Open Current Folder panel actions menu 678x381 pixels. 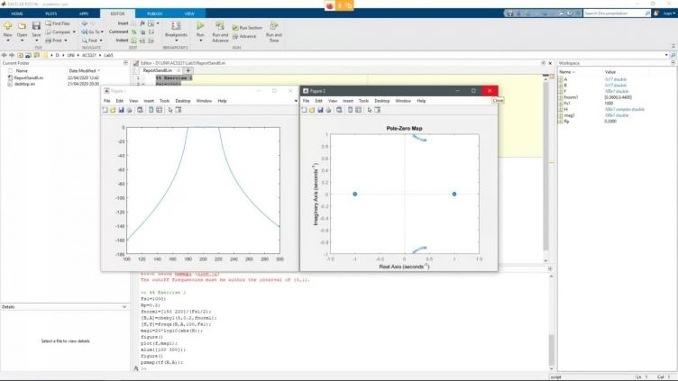pyautogui.click(x=125, y=63)
